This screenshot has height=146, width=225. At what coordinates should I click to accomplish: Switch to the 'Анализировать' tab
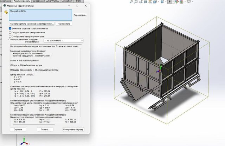(22, 1)
